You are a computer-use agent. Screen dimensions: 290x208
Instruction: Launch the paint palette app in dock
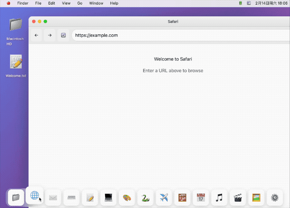[x=127, y=198]
